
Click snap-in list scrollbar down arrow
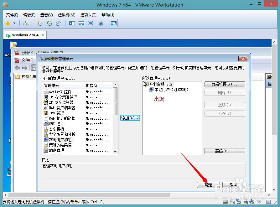click(x=115, y=152)
